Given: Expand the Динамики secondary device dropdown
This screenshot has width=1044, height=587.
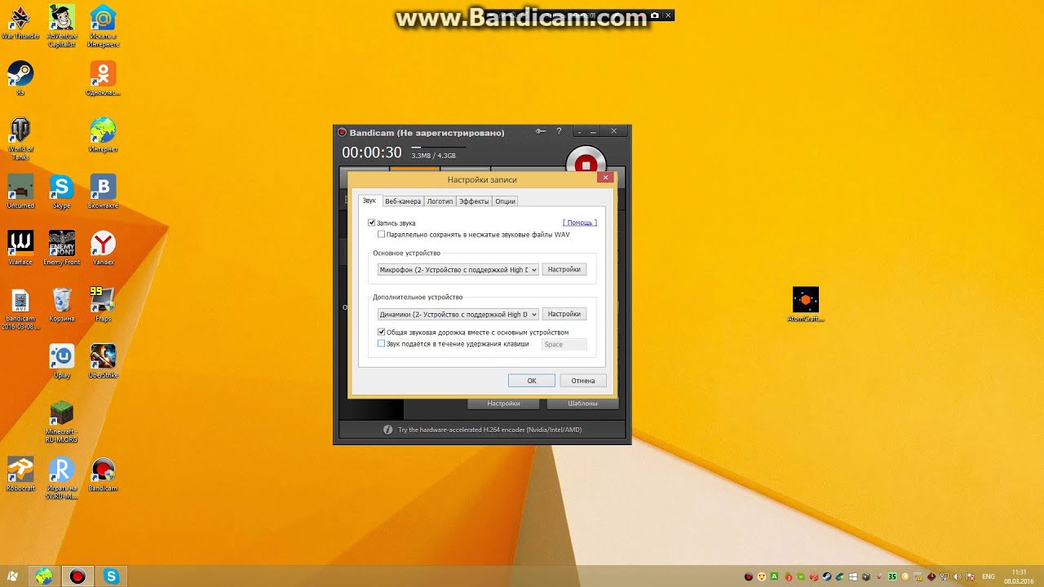Looking at the screenshot, I should [458, 314].
